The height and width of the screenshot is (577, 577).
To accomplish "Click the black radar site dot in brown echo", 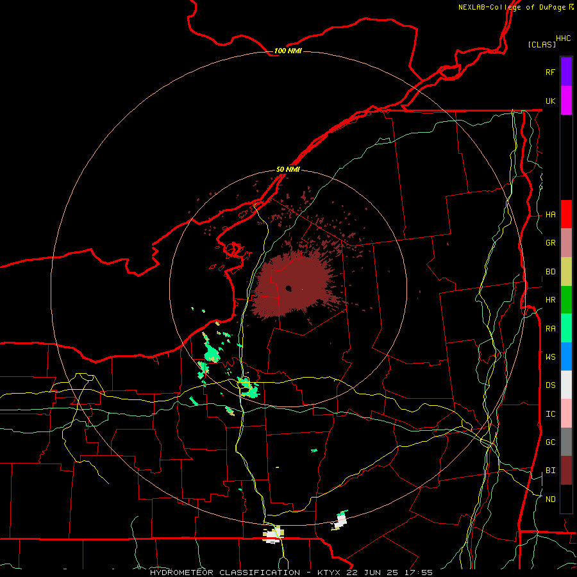I will pos(288,288).
